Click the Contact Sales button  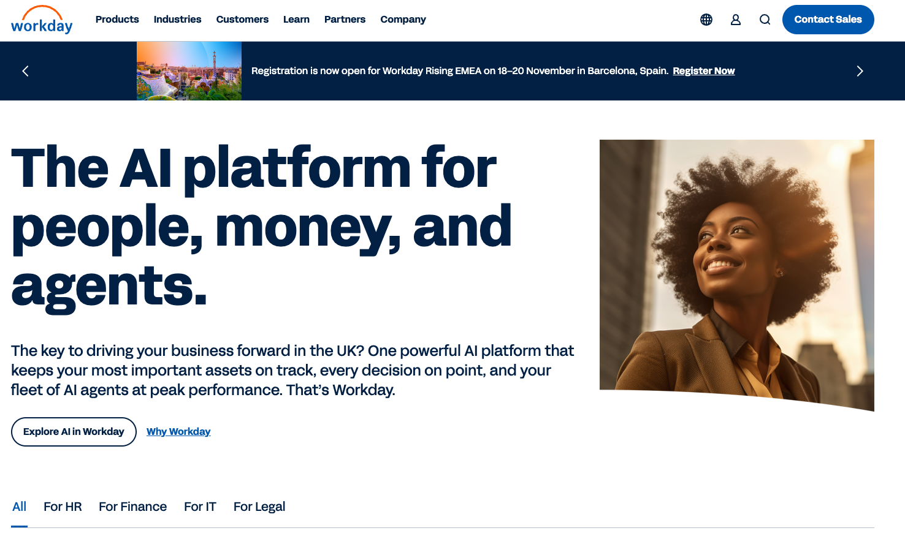[x=828, y=20]
